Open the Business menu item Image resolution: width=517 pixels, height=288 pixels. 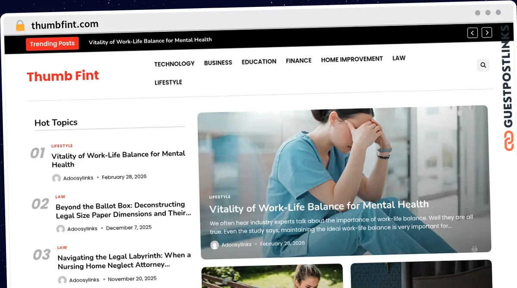pyautogui.click(x=218, y=63)
